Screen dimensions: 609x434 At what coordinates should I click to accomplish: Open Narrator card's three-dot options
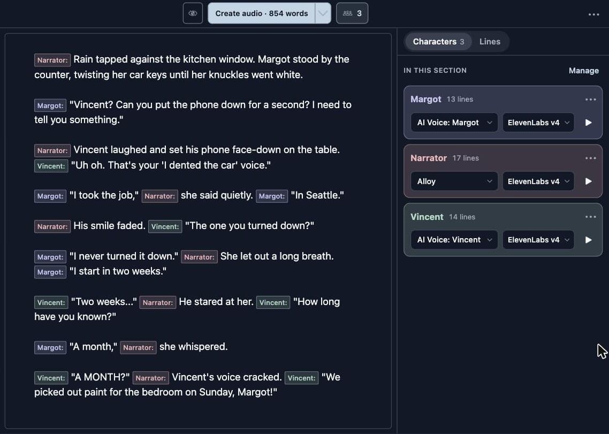(590, 158)
